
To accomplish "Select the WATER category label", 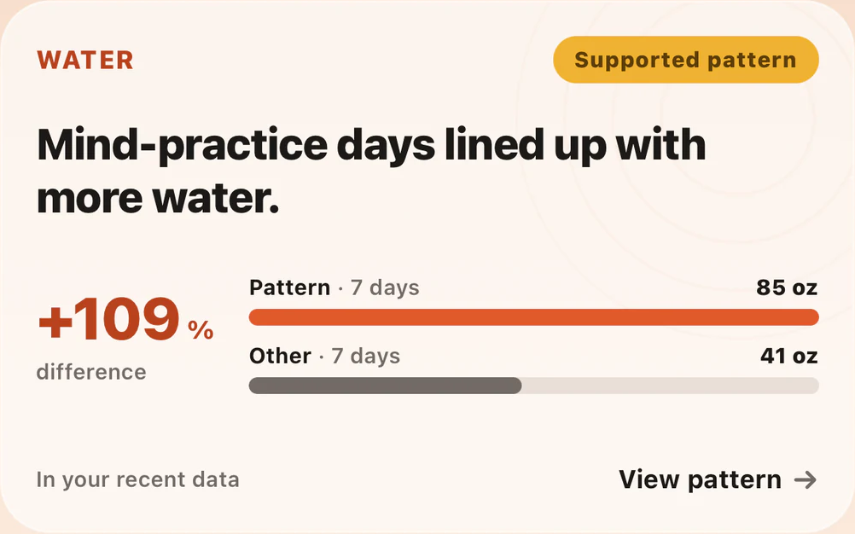I will (85, 60).
